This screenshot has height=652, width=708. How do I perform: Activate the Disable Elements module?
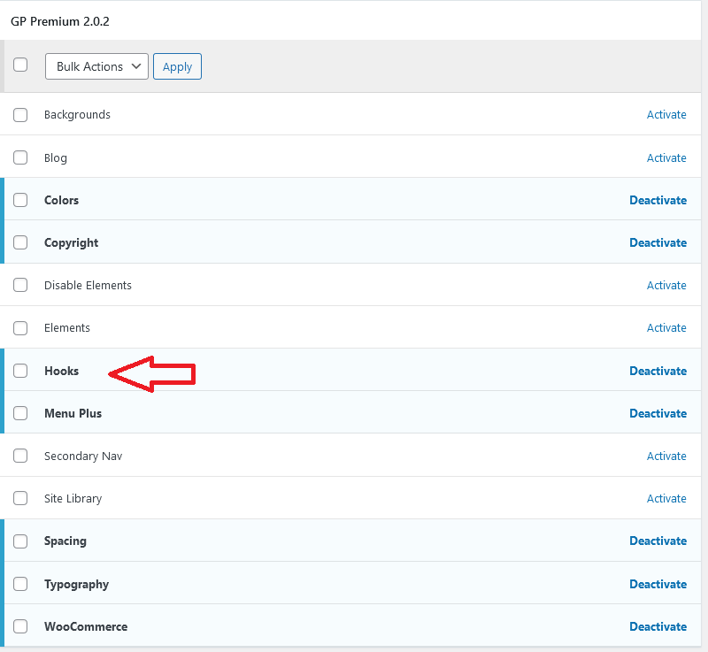(666, 285)
